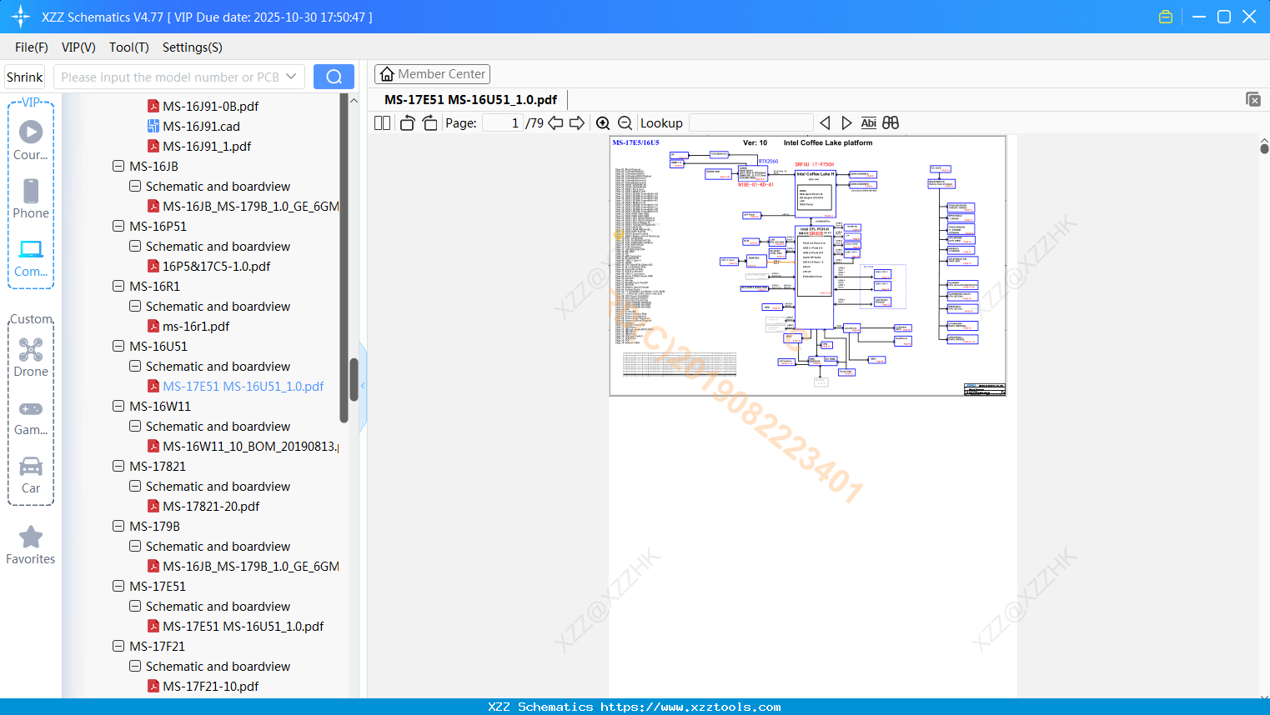Click the PDF icon beside ms-16r1.pdf
This screenshot has width=1270, height=715.
click(x=153, y=326)
